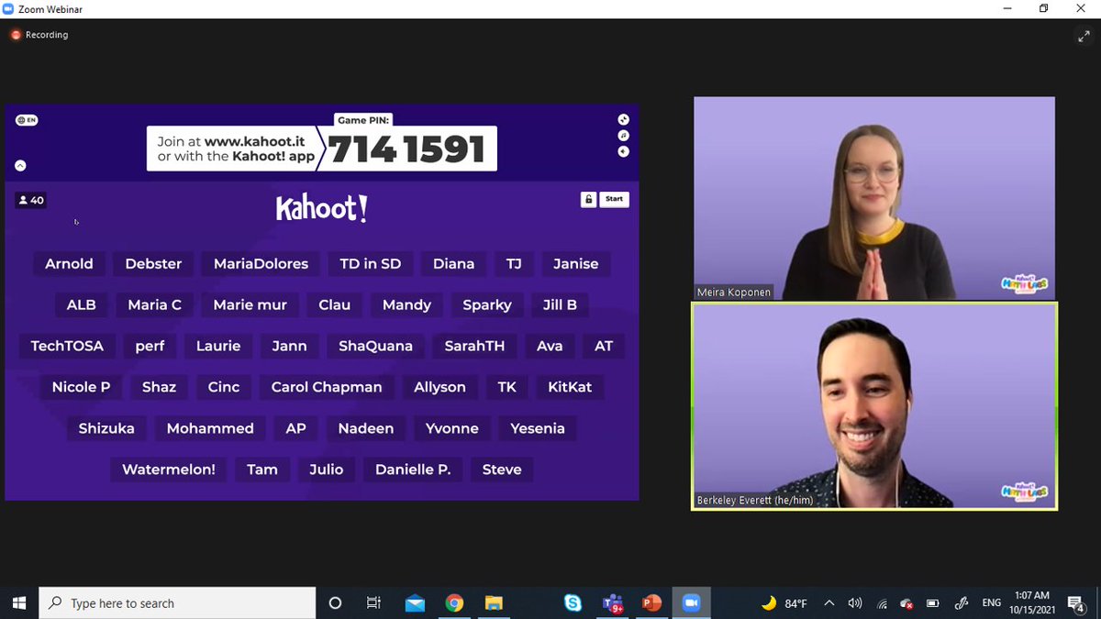The image size is (1101, 619).
Task: Select player Watermelon!
Action: click(169, 470)
